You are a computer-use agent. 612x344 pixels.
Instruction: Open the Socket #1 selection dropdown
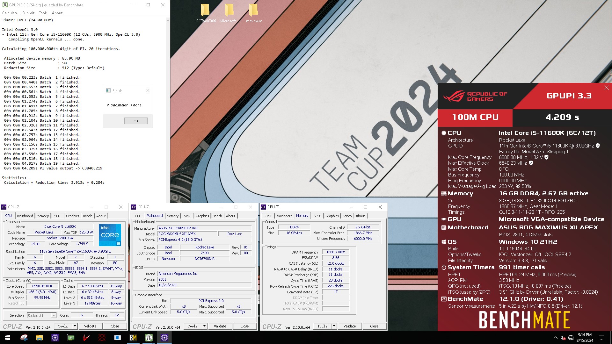41,315
